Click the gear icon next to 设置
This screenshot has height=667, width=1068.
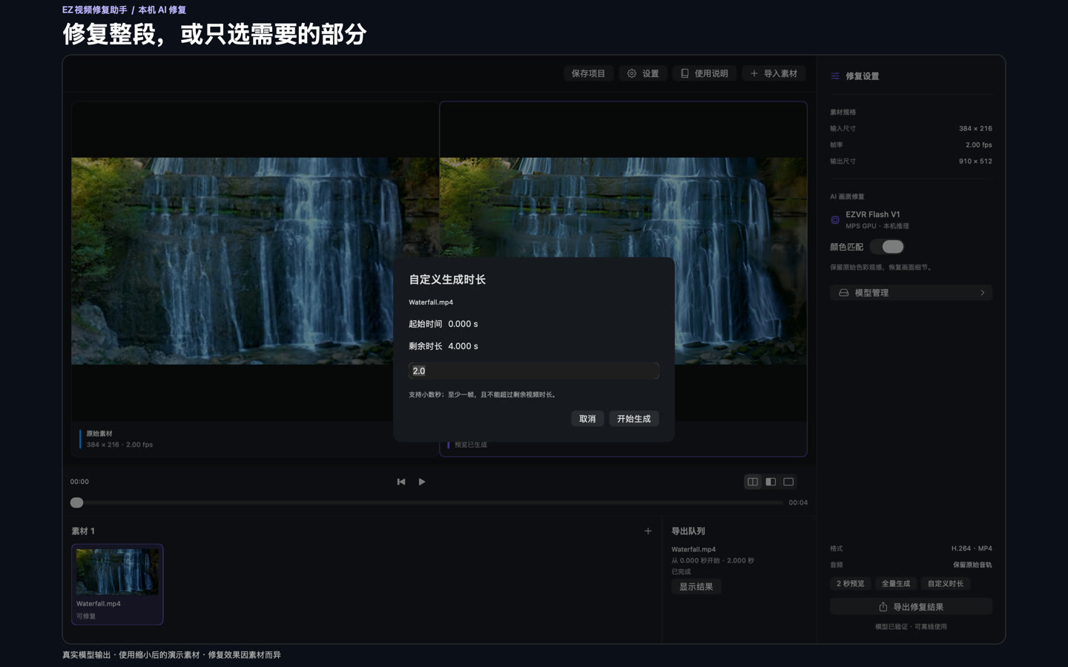(x=632, y=73)
